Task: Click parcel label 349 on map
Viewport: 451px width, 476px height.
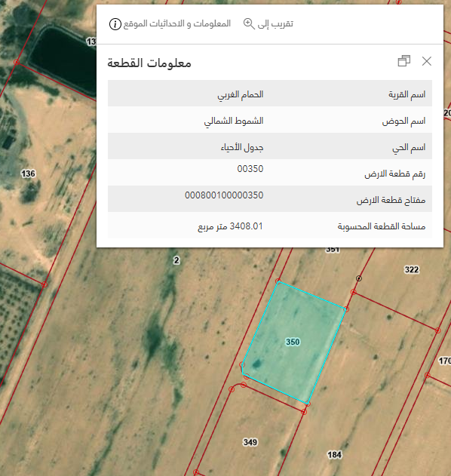Action: 250,442
